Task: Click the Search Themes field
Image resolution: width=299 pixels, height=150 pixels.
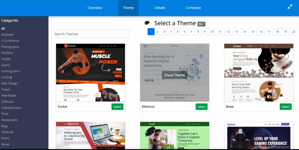Action: (x=90, y=34)
